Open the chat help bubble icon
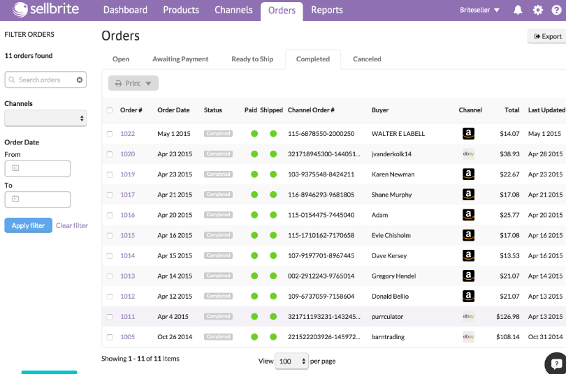The height and width of the screenshot is (374, 566). tap(556, 364)
